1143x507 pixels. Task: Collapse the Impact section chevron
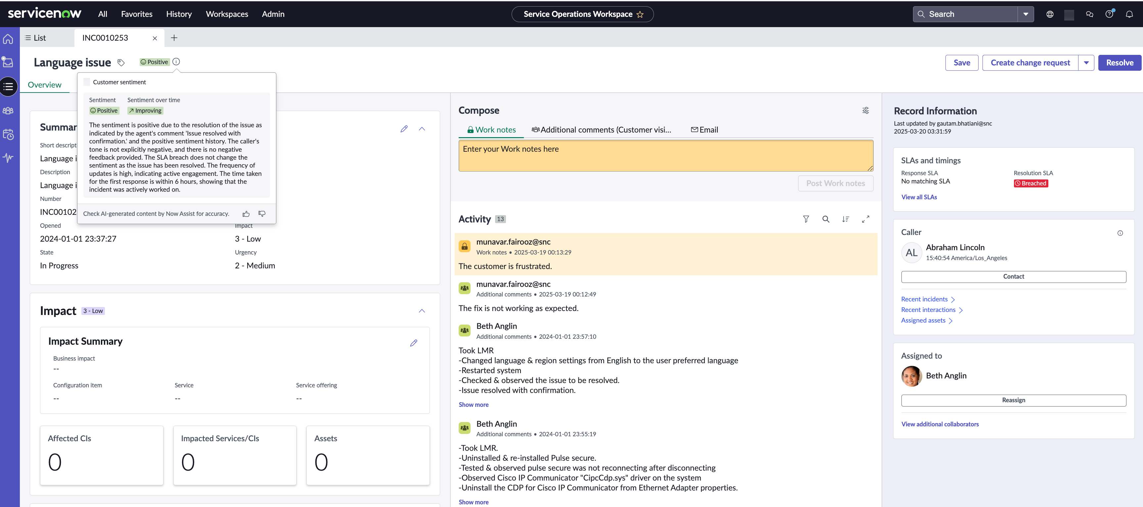(x=422, y=311)
